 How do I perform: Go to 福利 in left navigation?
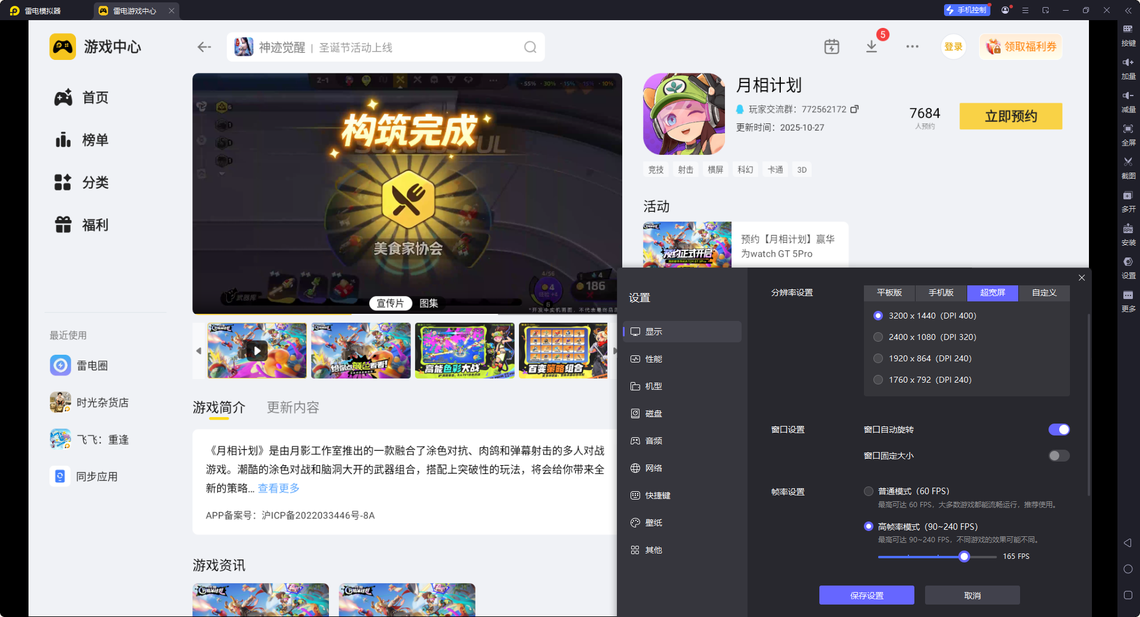(81, 225)
